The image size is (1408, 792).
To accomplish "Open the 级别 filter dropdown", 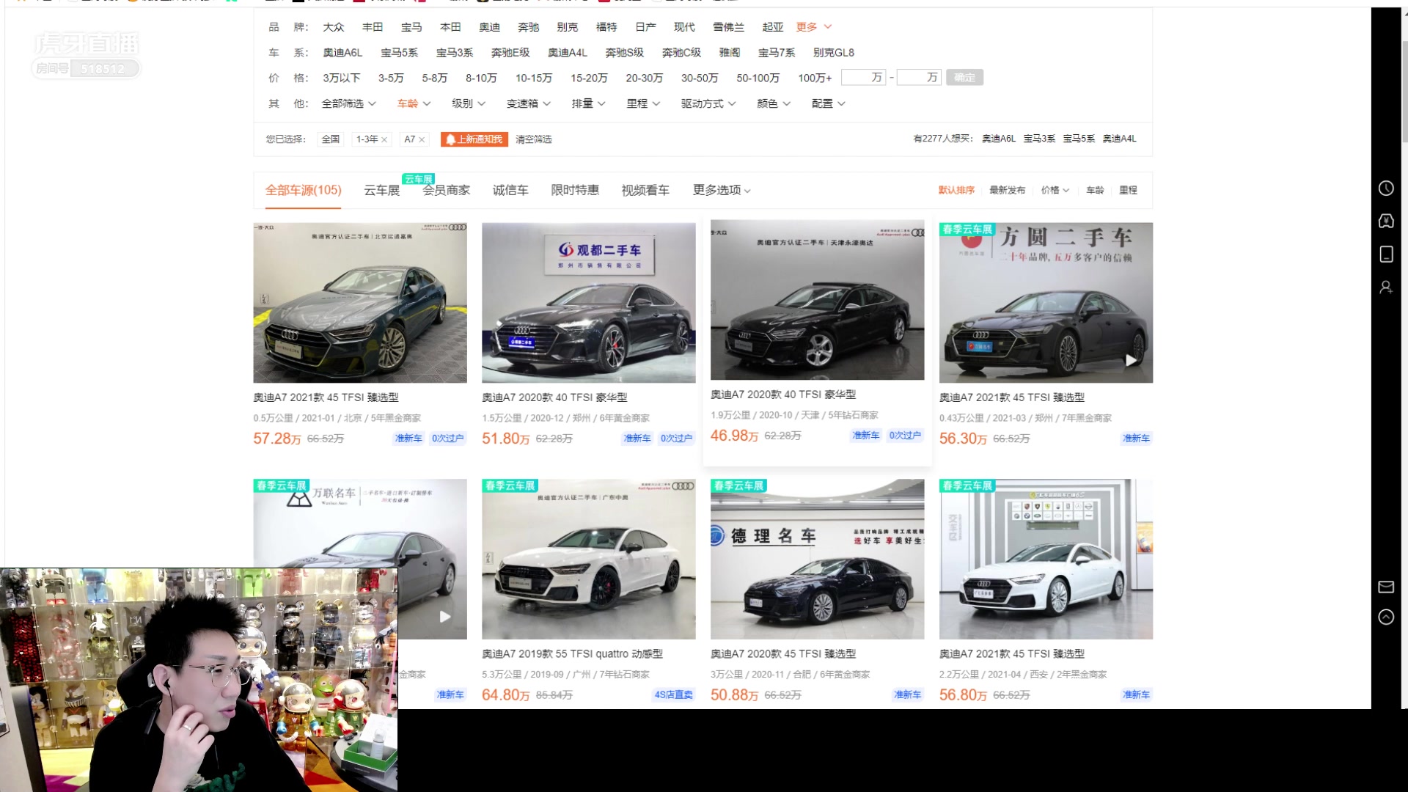I will pyautogui.click(x=468, y=103).
